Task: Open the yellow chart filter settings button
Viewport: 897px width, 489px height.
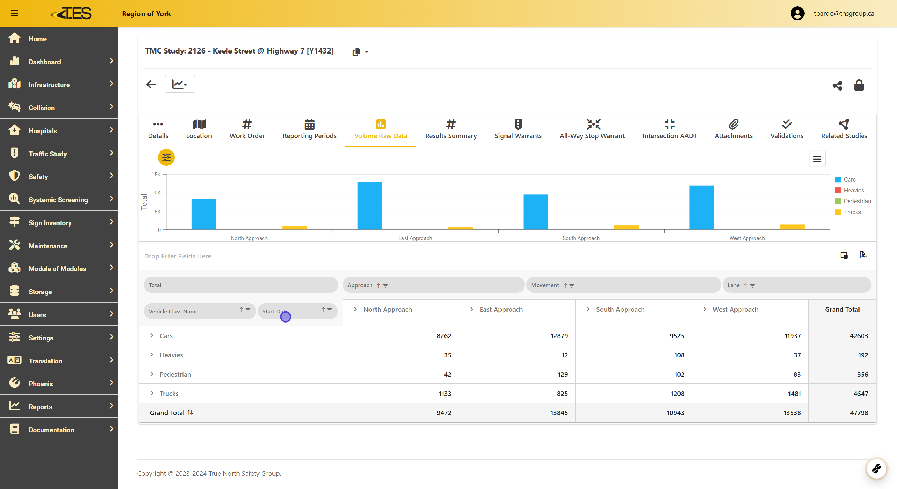Action: pos(166,158)
